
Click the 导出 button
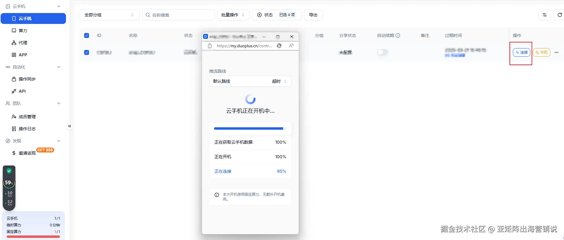pos(313,15)
